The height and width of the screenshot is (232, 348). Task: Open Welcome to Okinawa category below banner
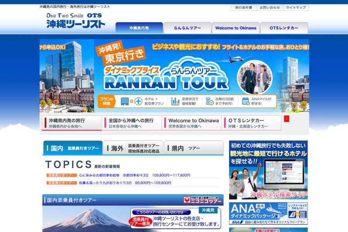coord(191,123)
